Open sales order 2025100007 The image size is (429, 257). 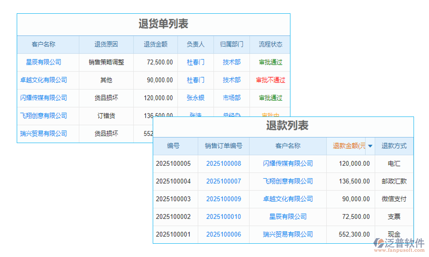(224, 181)
